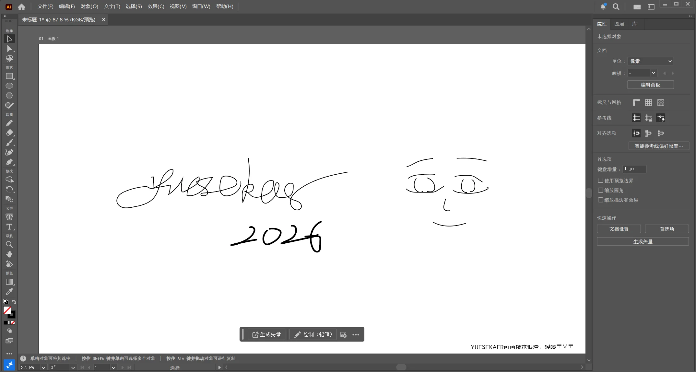Select the Type tool
The height and width of the screenshot is (372, 696).
[x=9, y=227]
